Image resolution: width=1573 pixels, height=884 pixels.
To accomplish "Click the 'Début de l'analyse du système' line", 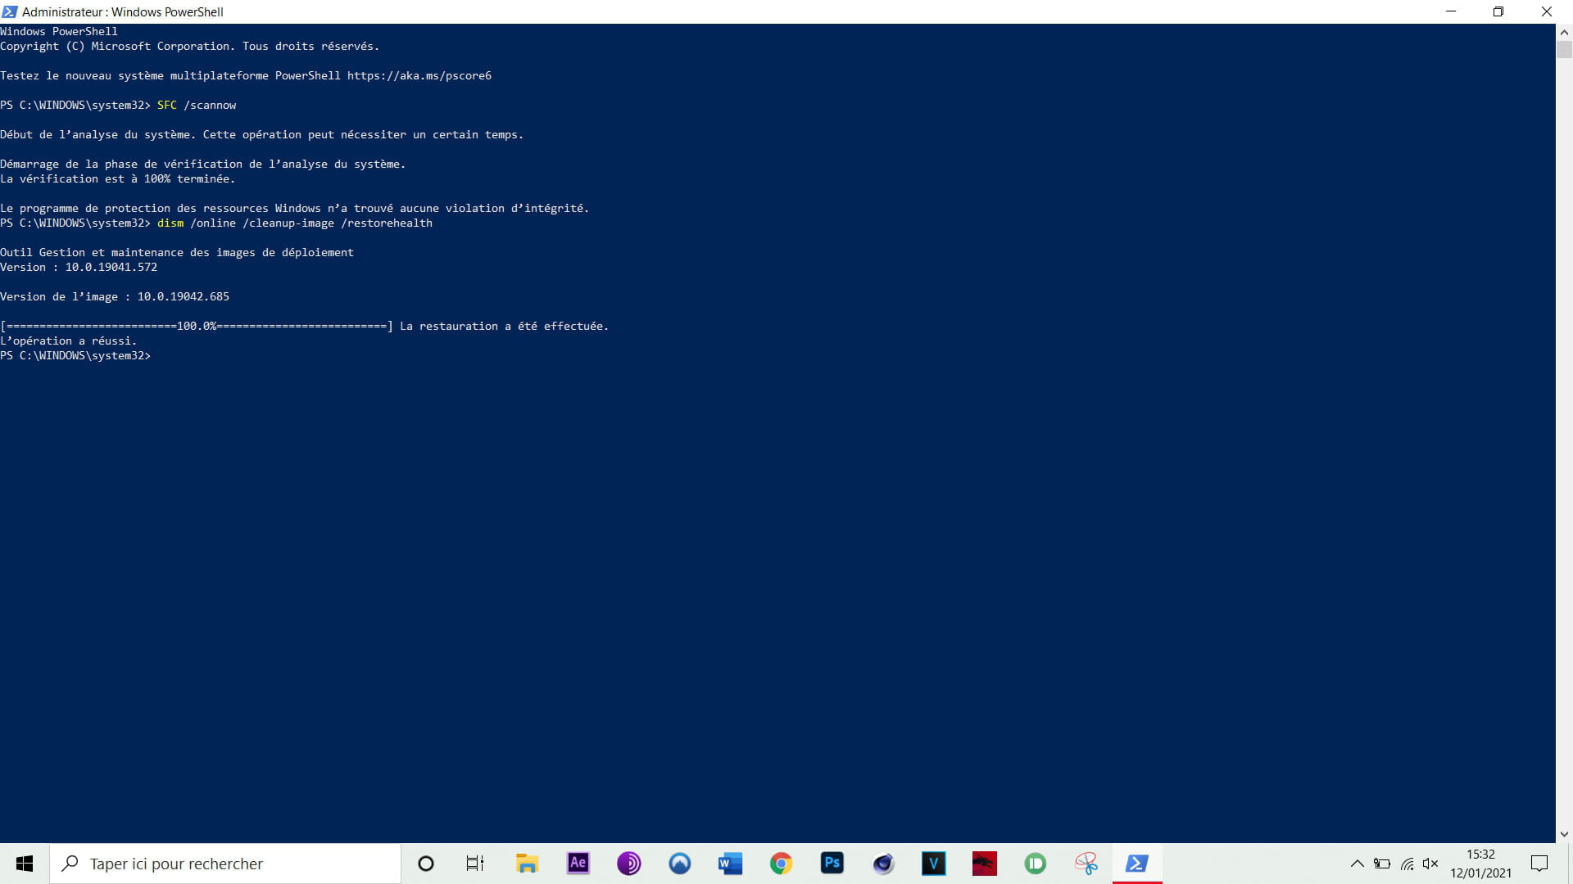I will coord(262,134).
